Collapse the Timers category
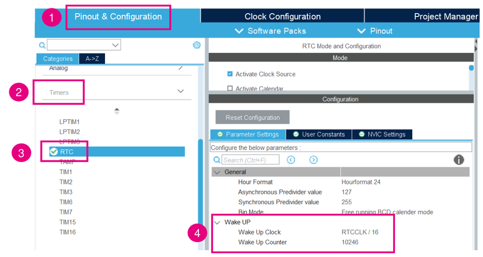483x257 pixels. coord(181,91)
